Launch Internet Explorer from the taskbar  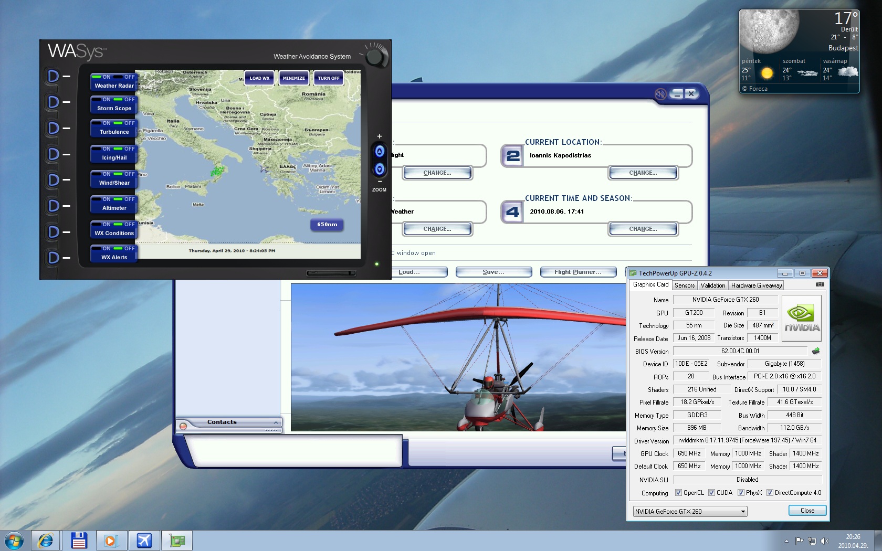pos(46,541)
